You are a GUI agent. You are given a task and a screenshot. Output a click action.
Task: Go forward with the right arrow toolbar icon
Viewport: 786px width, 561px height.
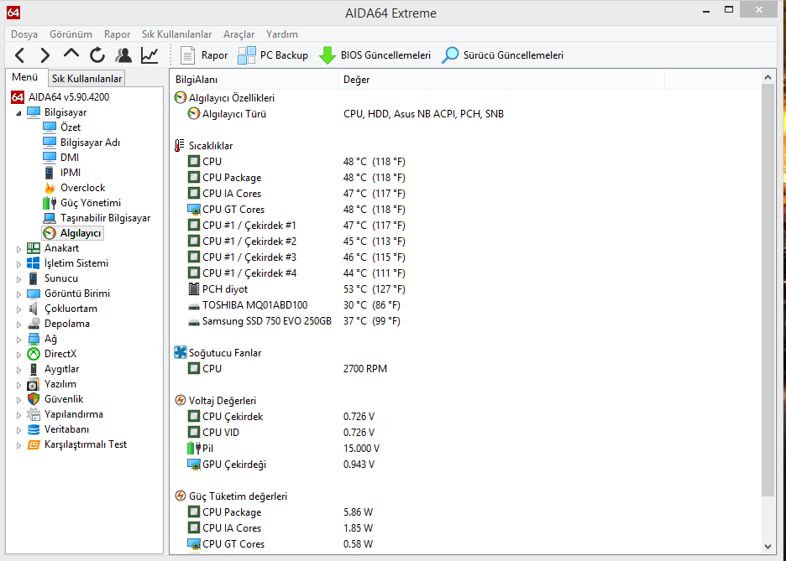pos(45,55)
